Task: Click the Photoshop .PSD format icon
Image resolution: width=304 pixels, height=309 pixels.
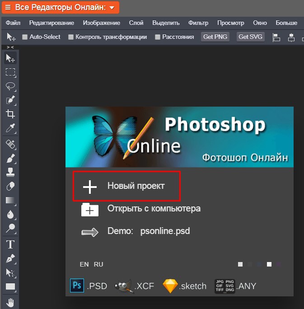Action: point(77,286)
